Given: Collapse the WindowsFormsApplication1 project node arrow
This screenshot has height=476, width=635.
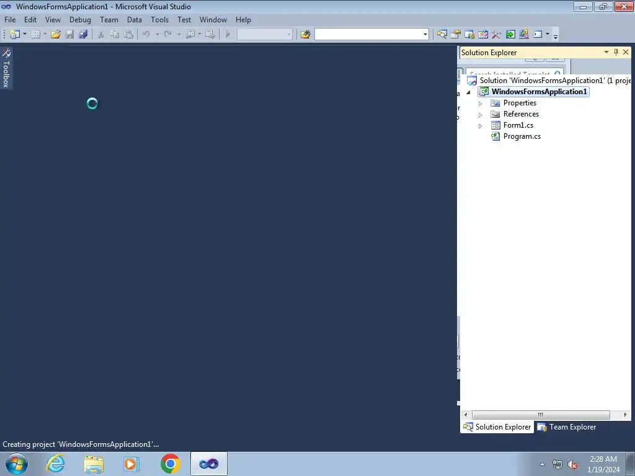Looking at the screenshot, I should (469, 92).
